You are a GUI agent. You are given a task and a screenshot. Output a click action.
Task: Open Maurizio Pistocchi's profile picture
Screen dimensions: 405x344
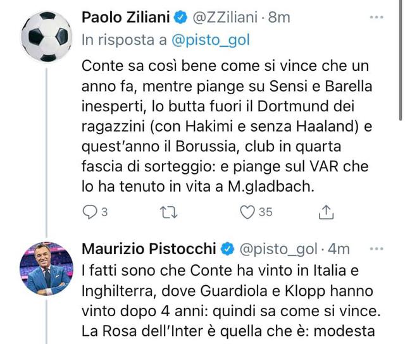coord(46,268)
